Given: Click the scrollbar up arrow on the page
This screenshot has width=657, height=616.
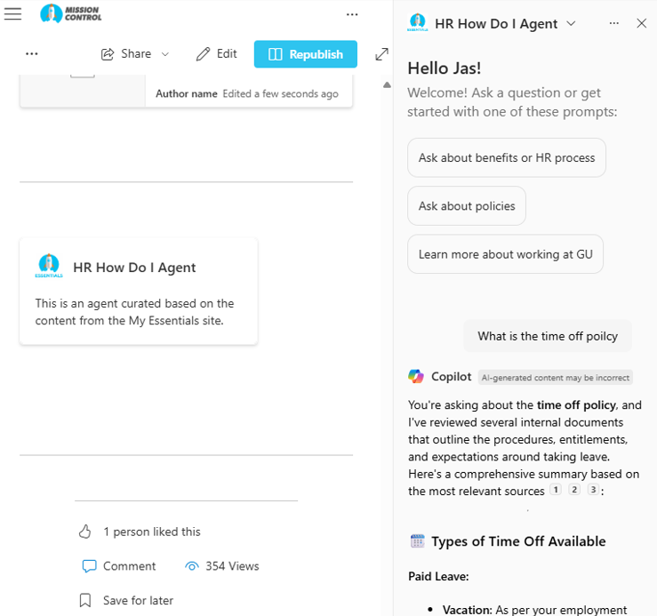Looking at the screenshot, I should pyautogui.click(x=387, y=85).
